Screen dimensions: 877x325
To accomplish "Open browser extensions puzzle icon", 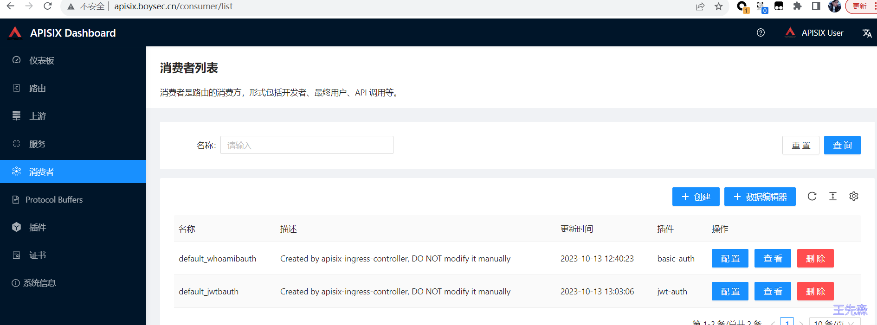I will 797,6.
